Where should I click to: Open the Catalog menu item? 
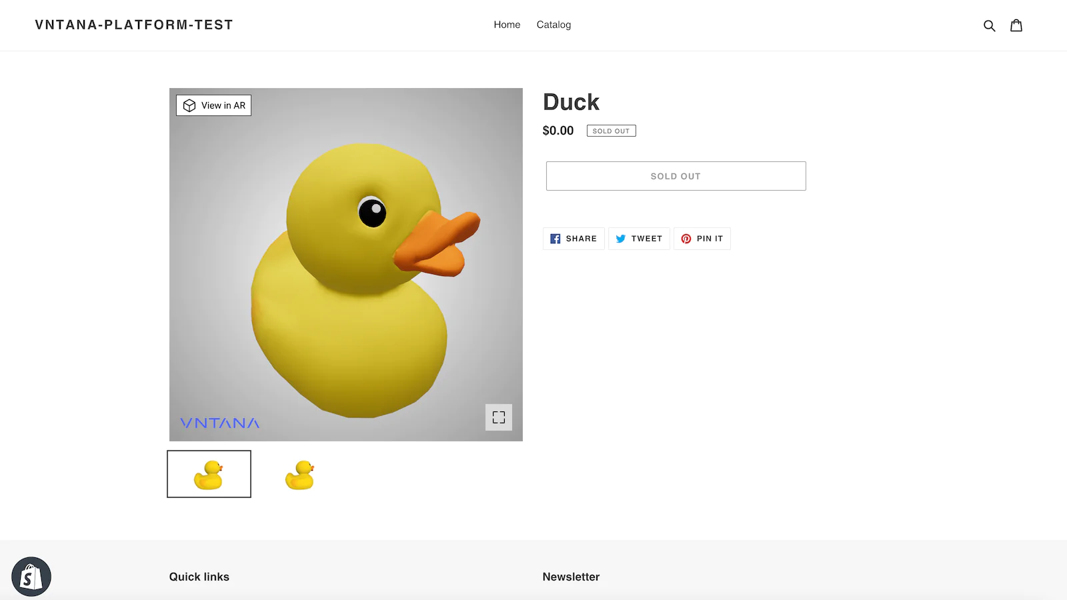[554, 25]
